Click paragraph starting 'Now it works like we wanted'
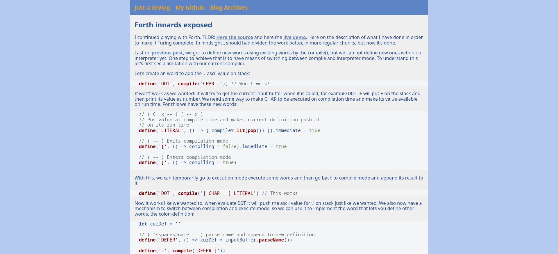This screenshot has width=558, height=254. click(279, 209)
